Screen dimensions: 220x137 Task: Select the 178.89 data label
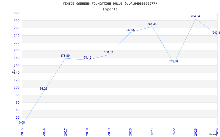coord(65,56)
